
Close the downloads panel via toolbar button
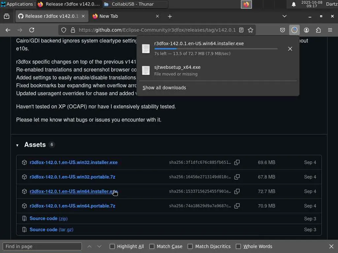294,30
